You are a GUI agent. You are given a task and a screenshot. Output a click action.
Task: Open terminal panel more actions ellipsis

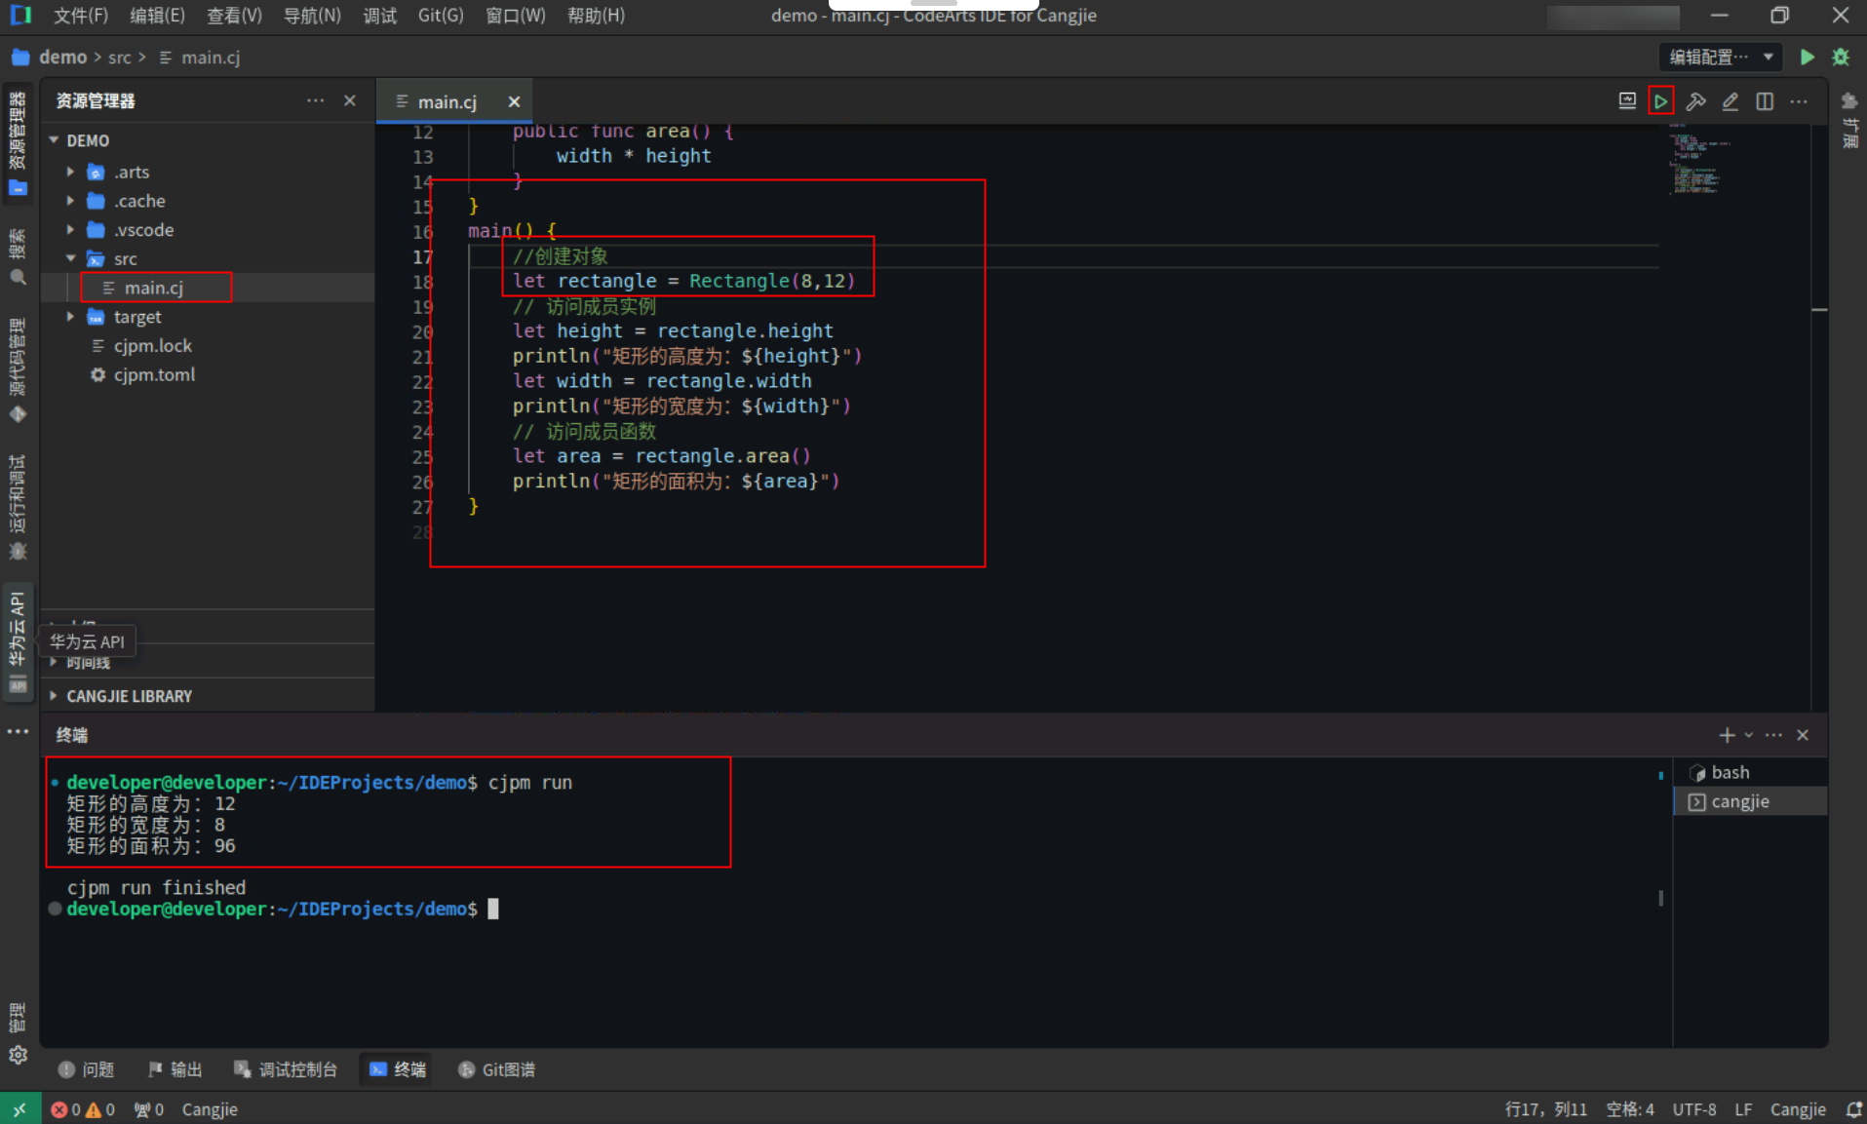pos(1773,735)
